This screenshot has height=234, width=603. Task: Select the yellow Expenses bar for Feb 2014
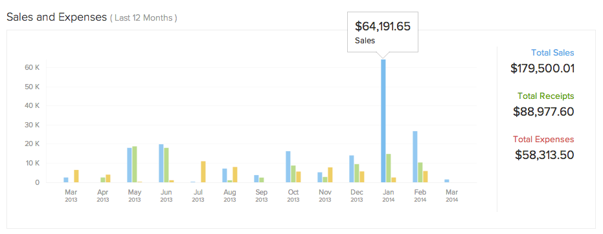pos(426,177)
